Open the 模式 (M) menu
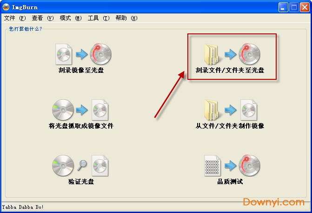Screen dimensions: 312x213 click(x=71, y=18)
